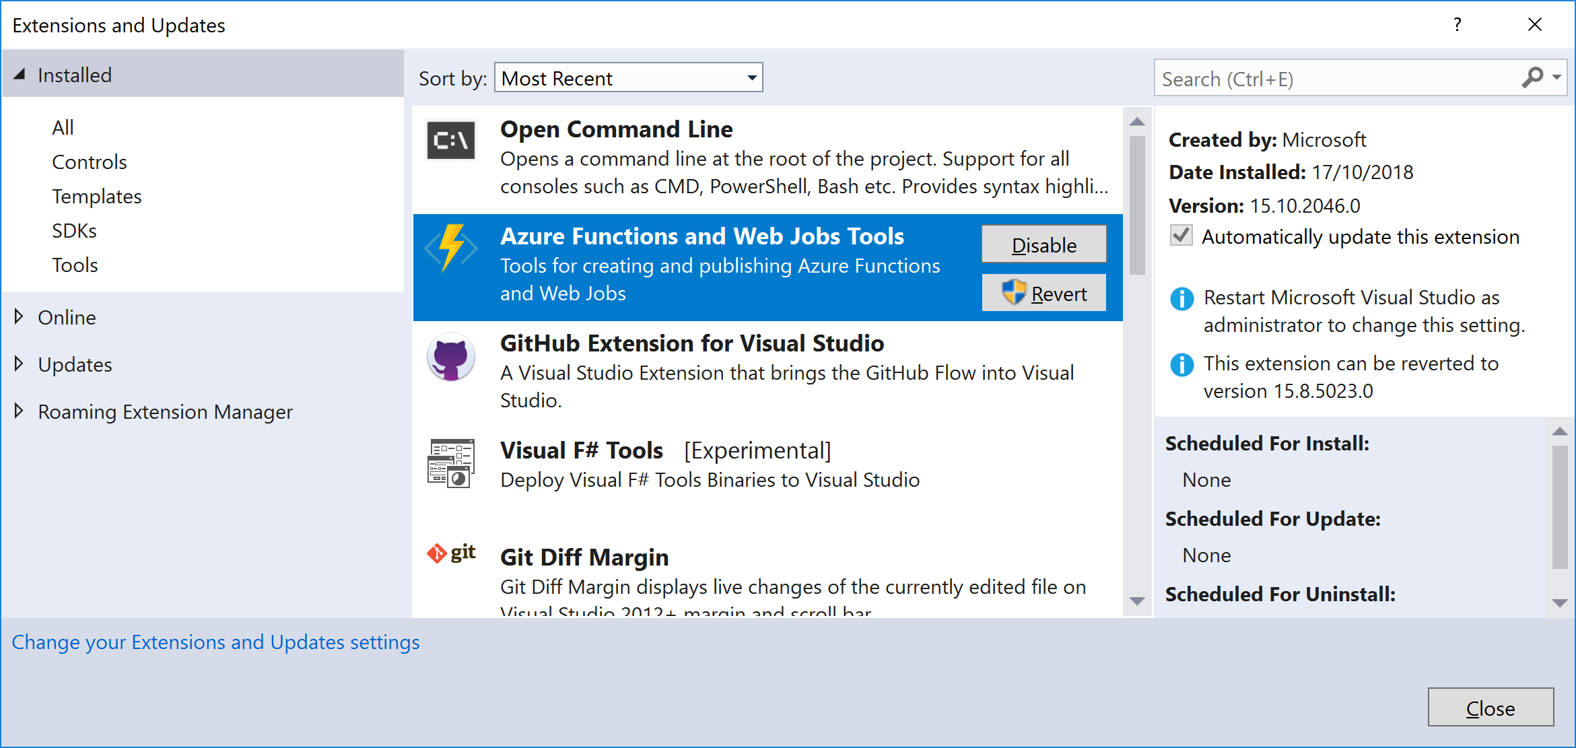
Task: Open Change your Extensions and Updates settings
Action: 215,642
